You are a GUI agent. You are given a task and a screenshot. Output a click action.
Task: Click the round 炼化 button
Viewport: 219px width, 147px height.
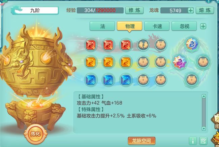(x=35, y=134)
